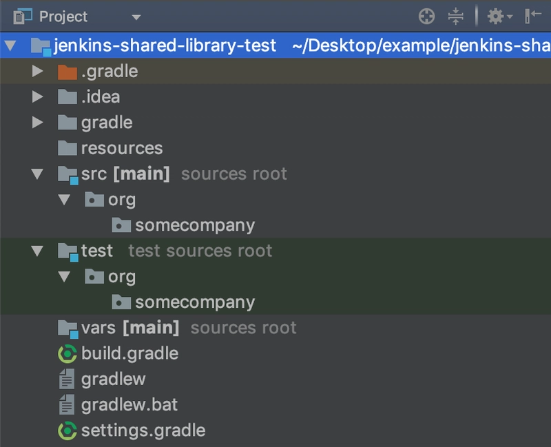Collapse all tree nodes with the toolbar icon
The width and height of the screenshot is (551, 447).
click(x=456, y=16)
